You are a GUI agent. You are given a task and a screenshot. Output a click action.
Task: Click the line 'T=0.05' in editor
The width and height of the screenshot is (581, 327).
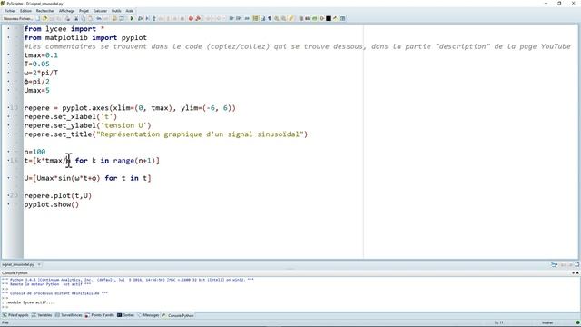click(36, 64)
